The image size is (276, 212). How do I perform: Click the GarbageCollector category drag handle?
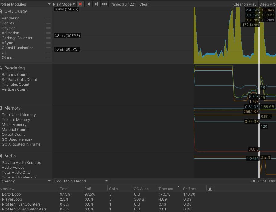click(x=48, y=38)
